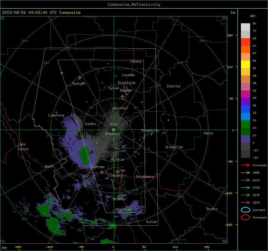Click the -150 tick on bottom axis
This screenshot has width=268, height=251.
pos(18,247)
